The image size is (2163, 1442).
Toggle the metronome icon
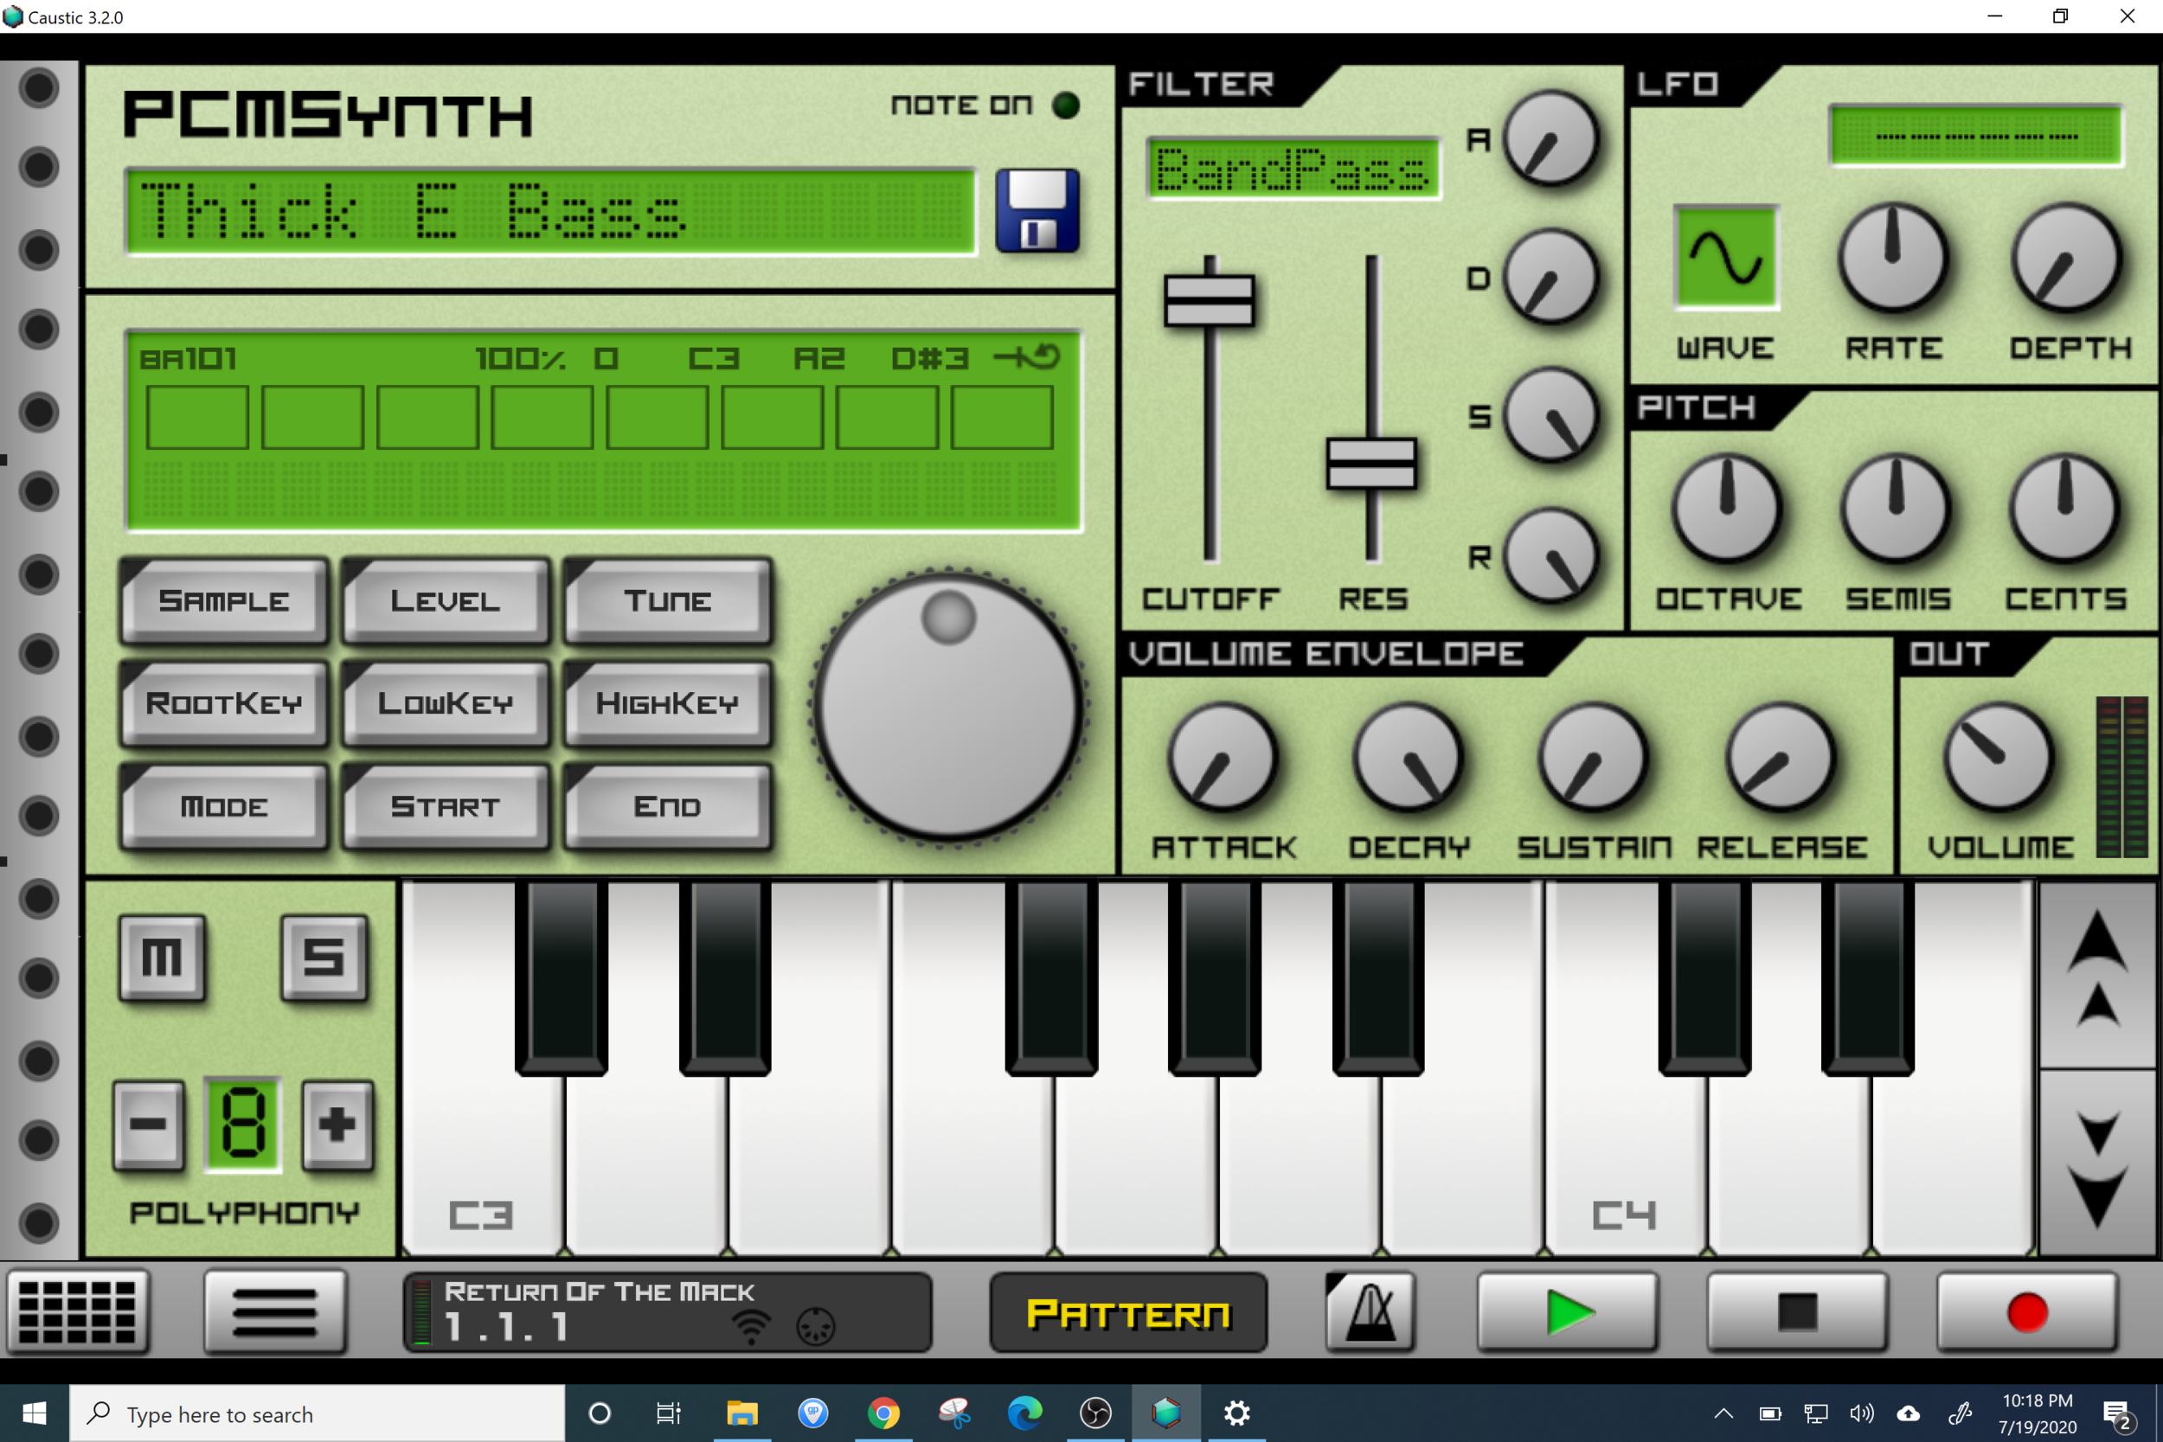click(x=1370, y=1312)
